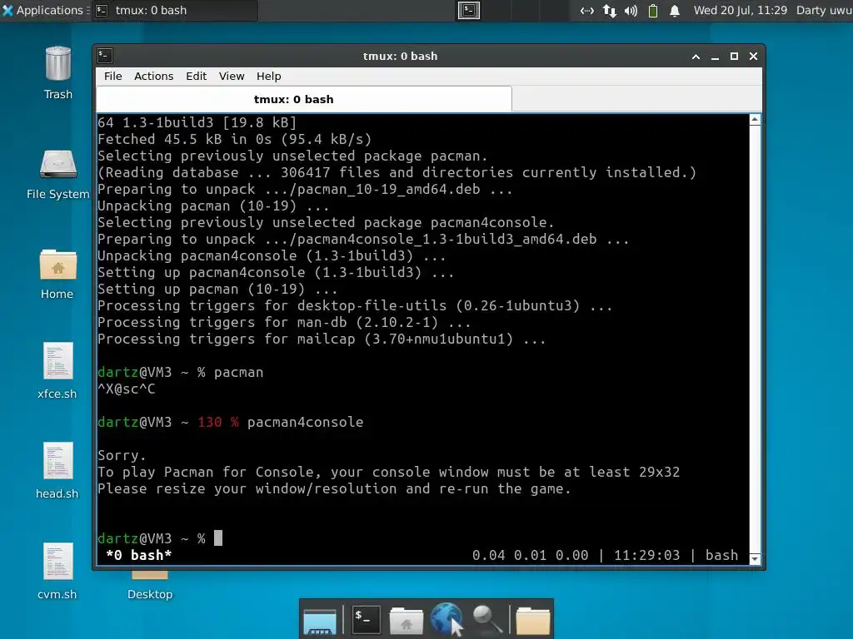The height and width of the screenshot is (639, 853).
Task: Select the tmux: 0 bash terminal tab
Action: [x=303, y=100]
